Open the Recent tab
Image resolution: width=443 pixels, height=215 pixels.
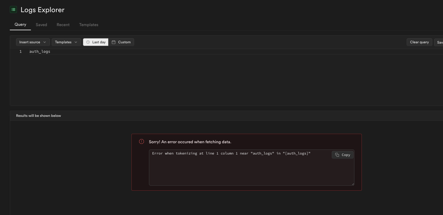[63, 25]
